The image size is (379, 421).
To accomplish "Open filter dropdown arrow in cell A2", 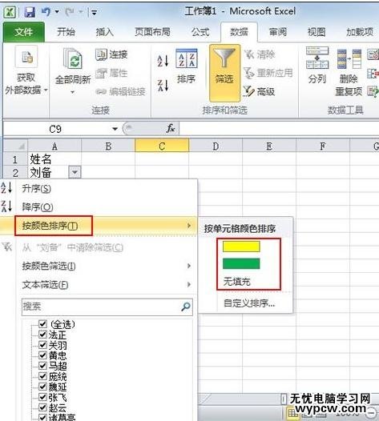I will [75, 172].
